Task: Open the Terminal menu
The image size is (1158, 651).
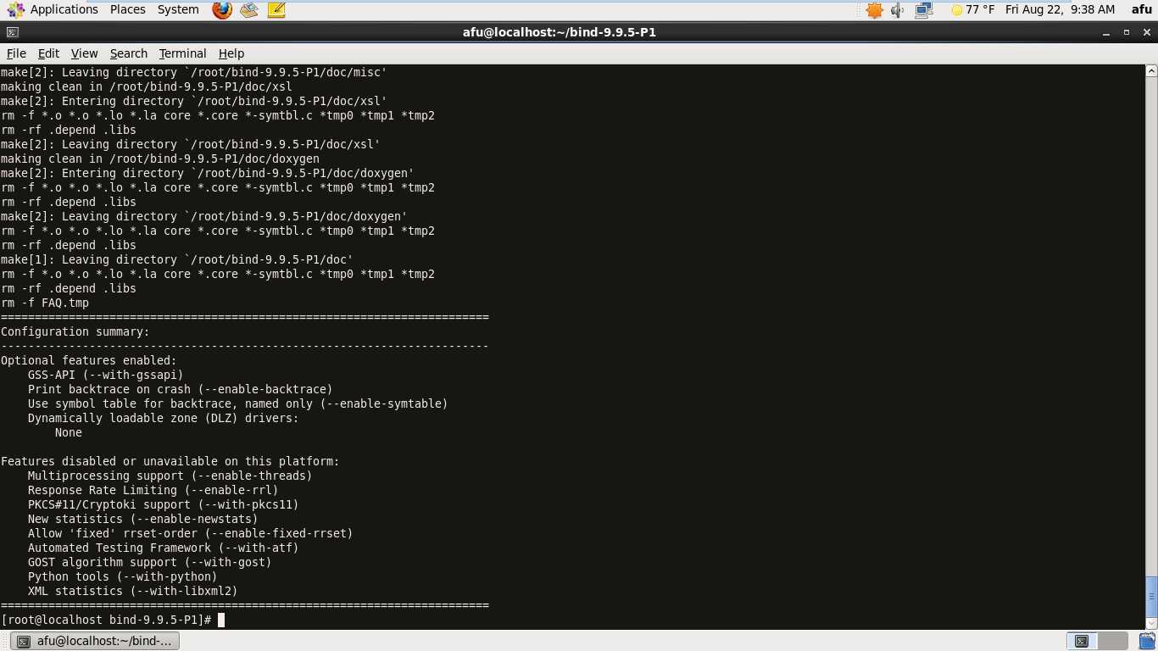Action: [x=182, y=53]
